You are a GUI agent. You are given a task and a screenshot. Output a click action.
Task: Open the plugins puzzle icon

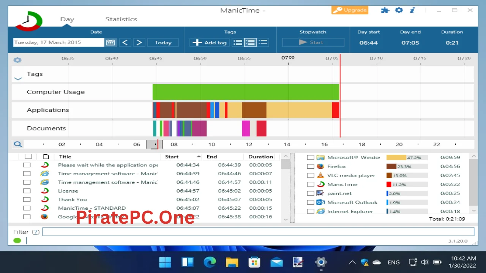[x=385, y=10]
